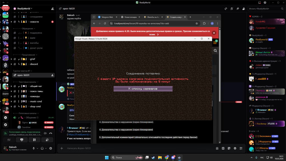Click the add a server plus icon

(x=5, y=118)
